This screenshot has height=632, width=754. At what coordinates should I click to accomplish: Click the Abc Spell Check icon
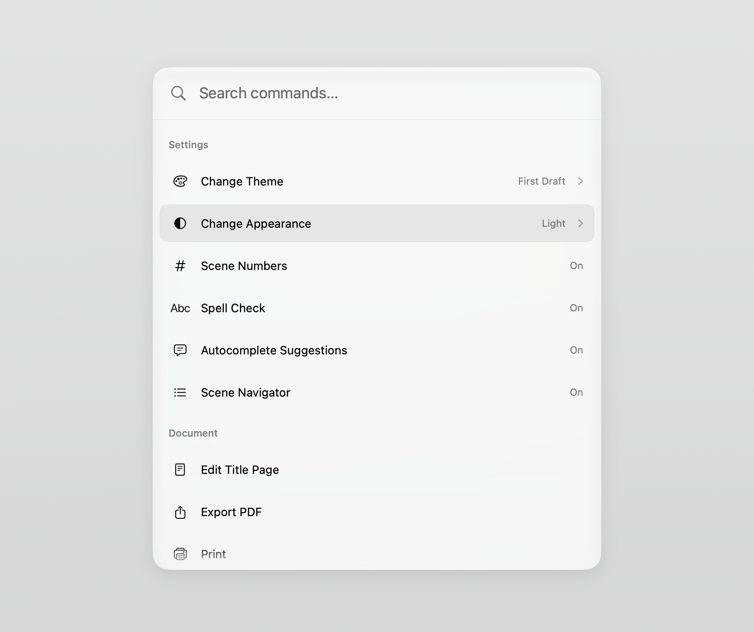[180, 308]
